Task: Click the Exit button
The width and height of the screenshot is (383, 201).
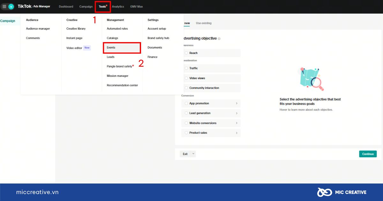Action: coord(185,154)
